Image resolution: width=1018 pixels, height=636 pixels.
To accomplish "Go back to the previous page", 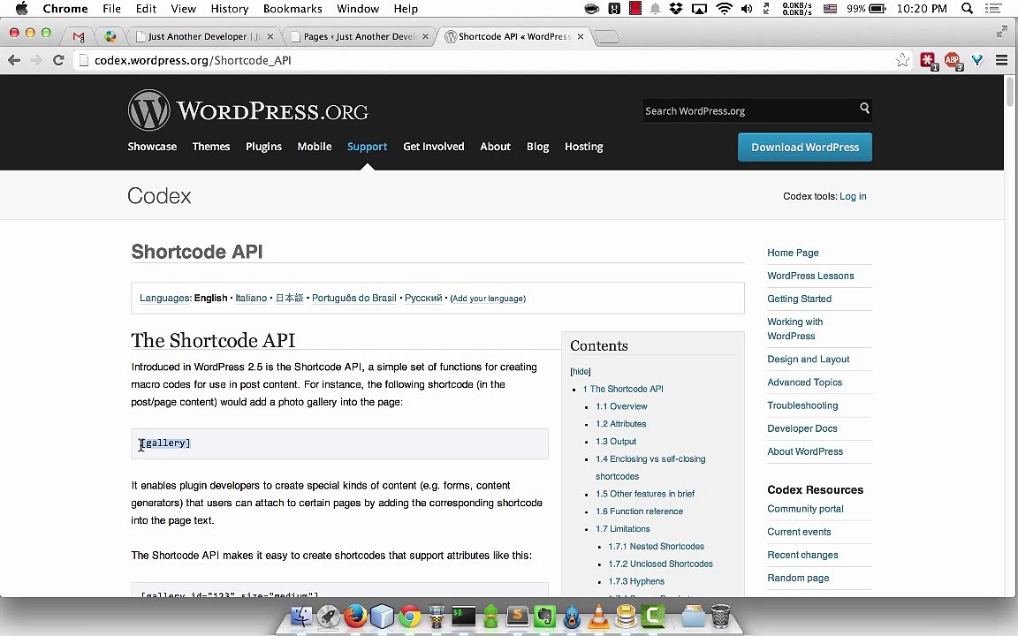I will tap(14, 60).
